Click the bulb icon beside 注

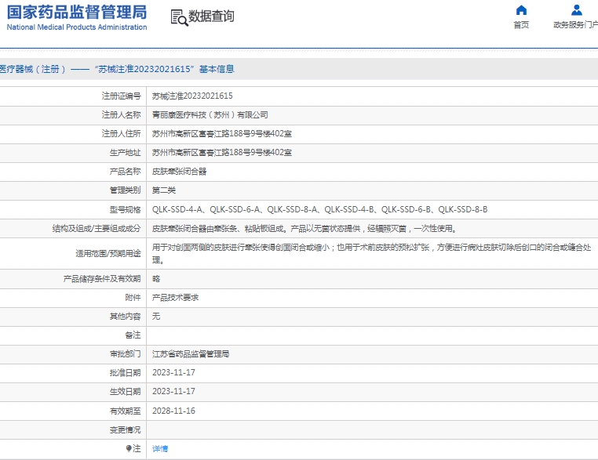(x=129, y=448)
